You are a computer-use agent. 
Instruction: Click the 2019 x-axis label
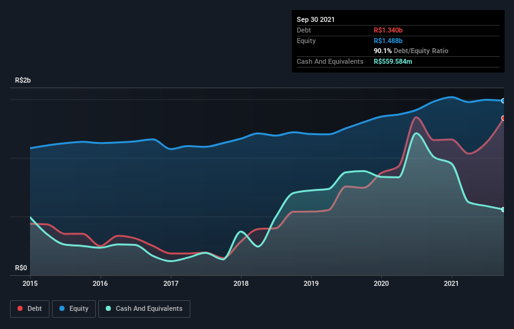tap(311, 283)
